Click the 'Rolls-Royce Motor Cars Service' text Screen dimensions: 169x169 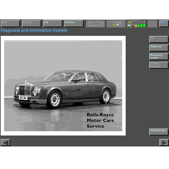(x=100, y=120)
